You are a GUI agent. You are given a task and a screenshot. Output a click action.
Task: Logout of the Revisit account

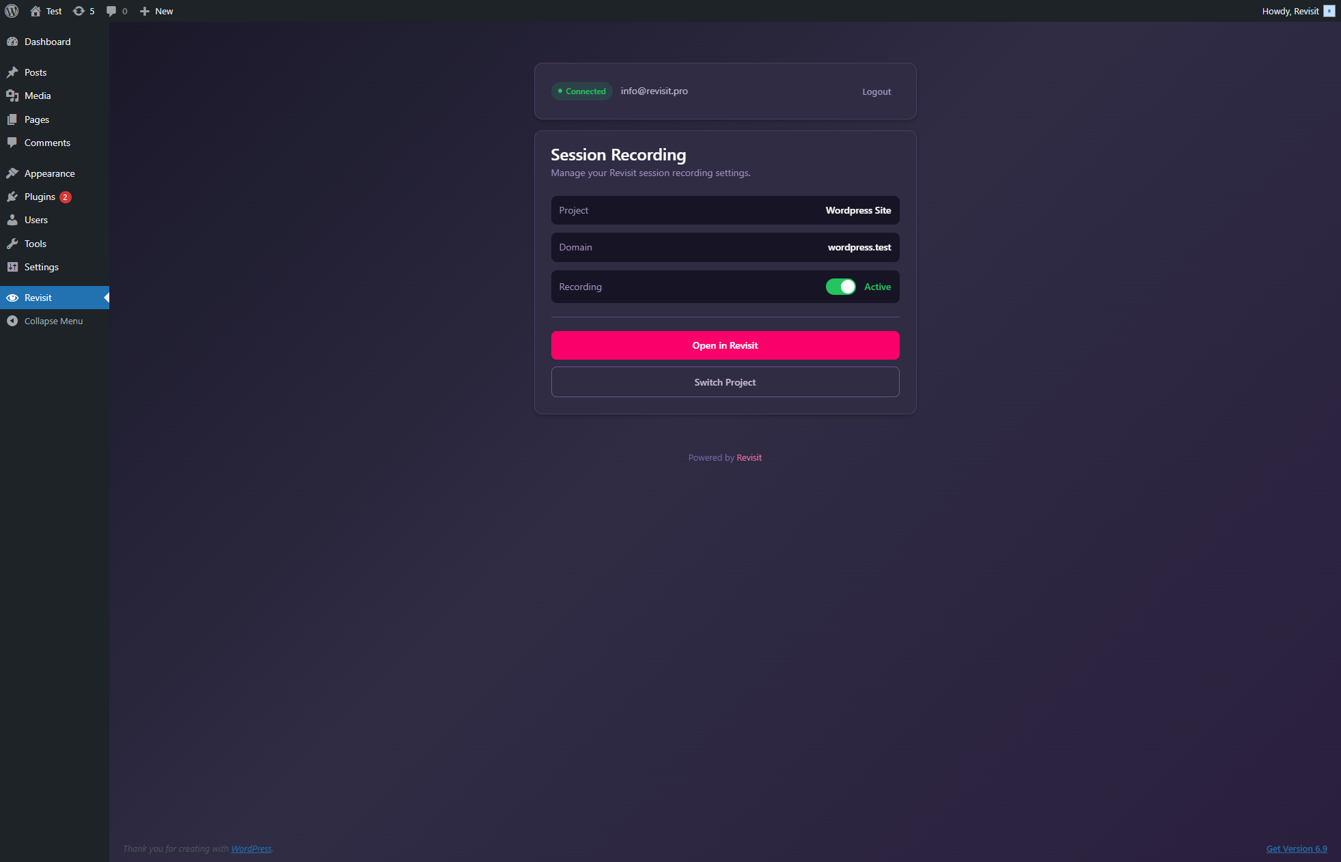point(876,91)
